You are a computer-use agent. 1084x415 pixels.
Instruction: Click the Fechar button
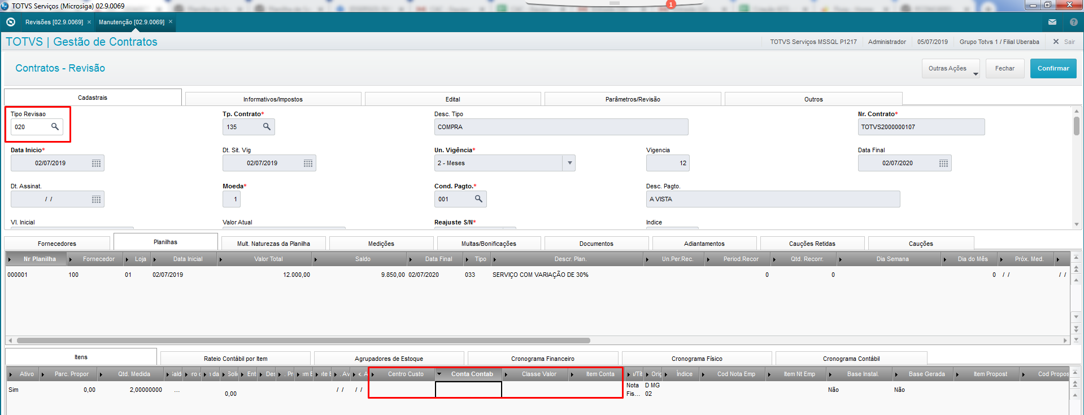(1005, 68)
